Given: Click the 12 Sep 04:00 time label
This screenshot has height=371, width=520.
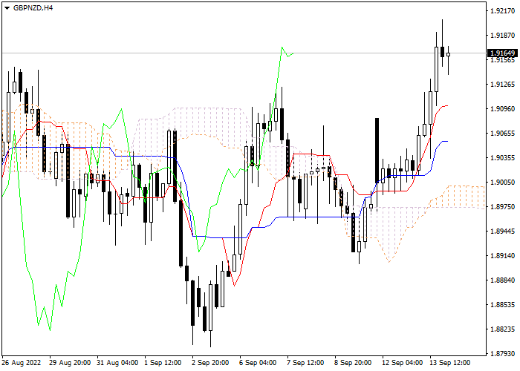Looking at the screenshot, I should coord(403,363).
